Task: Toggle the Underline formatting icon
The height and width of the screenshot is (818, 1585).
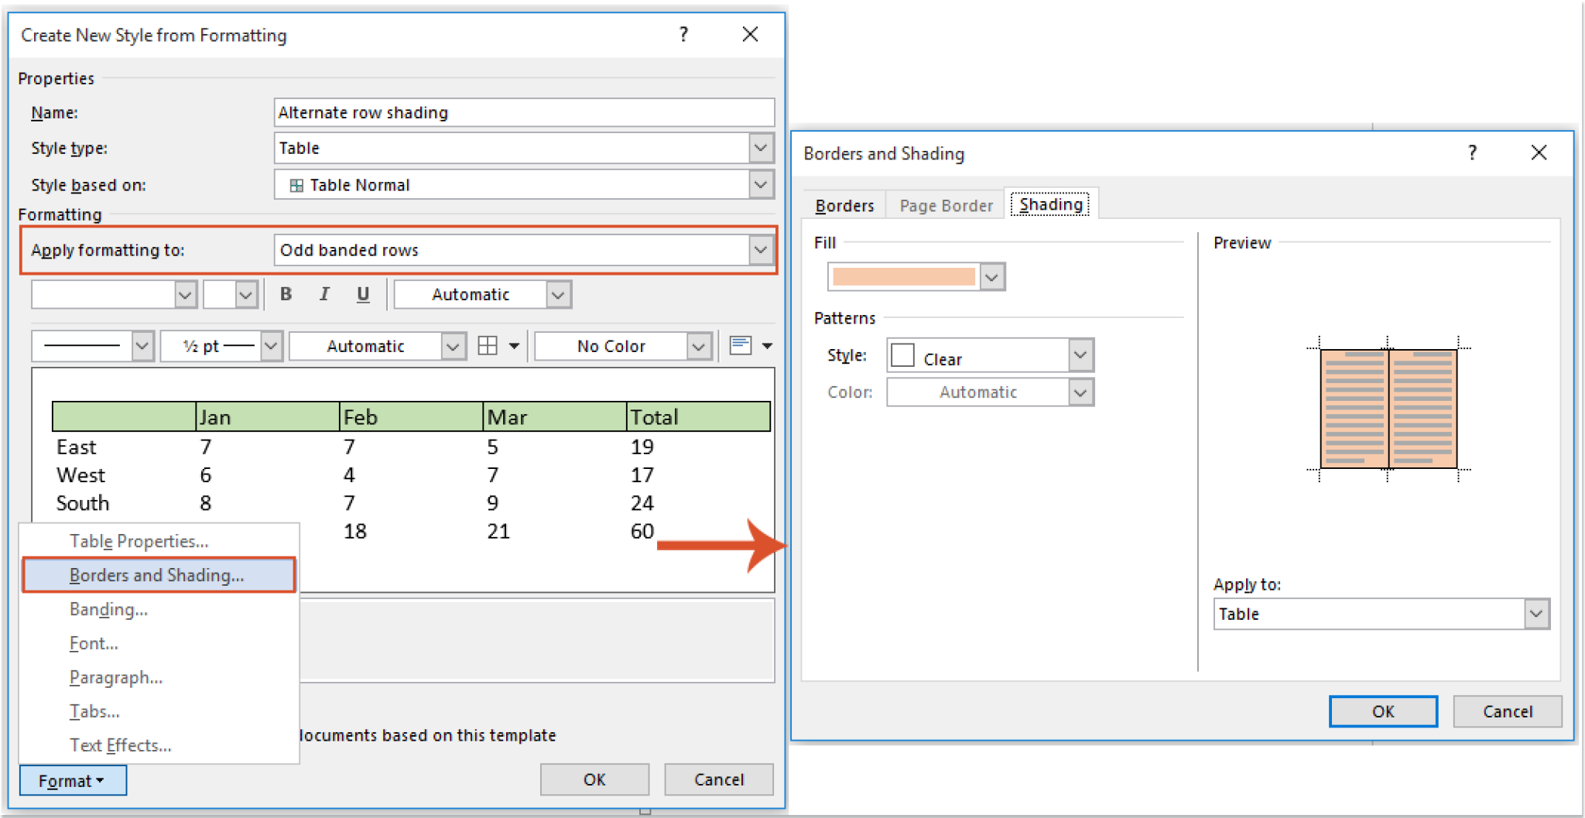Action: (x=363, y=294)
